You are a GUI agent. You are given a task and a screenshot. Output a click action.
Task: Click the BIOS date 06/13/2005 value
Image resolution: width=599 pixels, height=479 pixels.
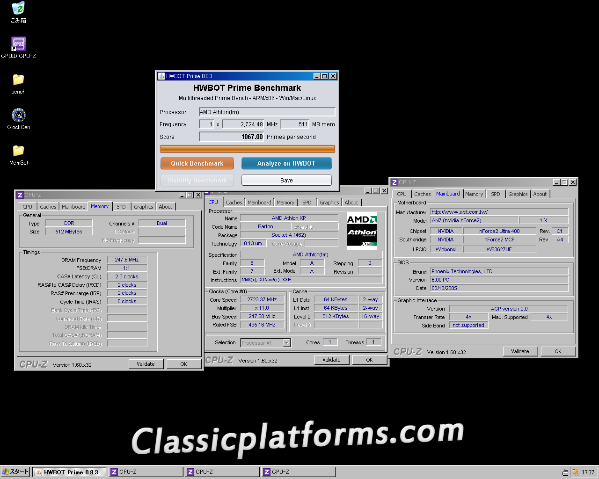tap(499, 288)
